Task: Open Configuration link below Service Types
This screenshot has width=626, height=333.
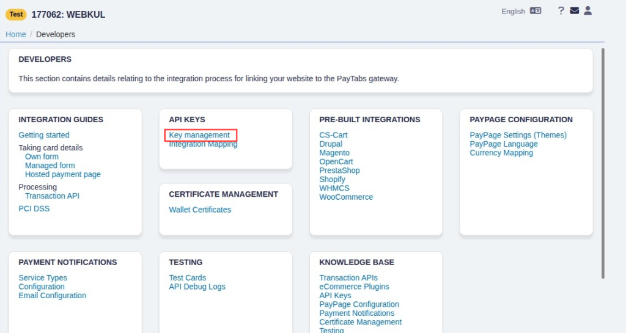Action: click(42, 287)
